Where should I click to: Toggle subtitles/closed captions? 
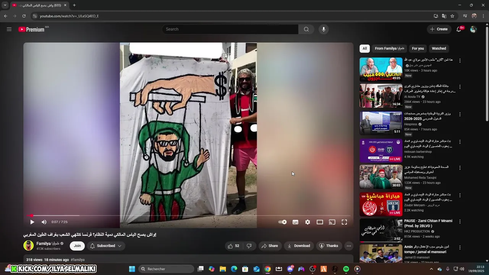point(295,222)
